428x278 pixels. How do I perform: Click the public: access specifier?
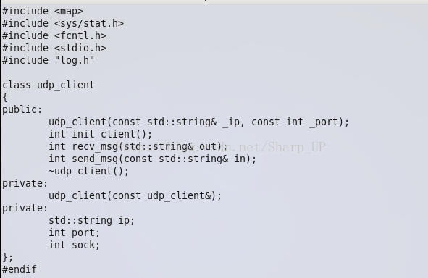tap(22, 109)
